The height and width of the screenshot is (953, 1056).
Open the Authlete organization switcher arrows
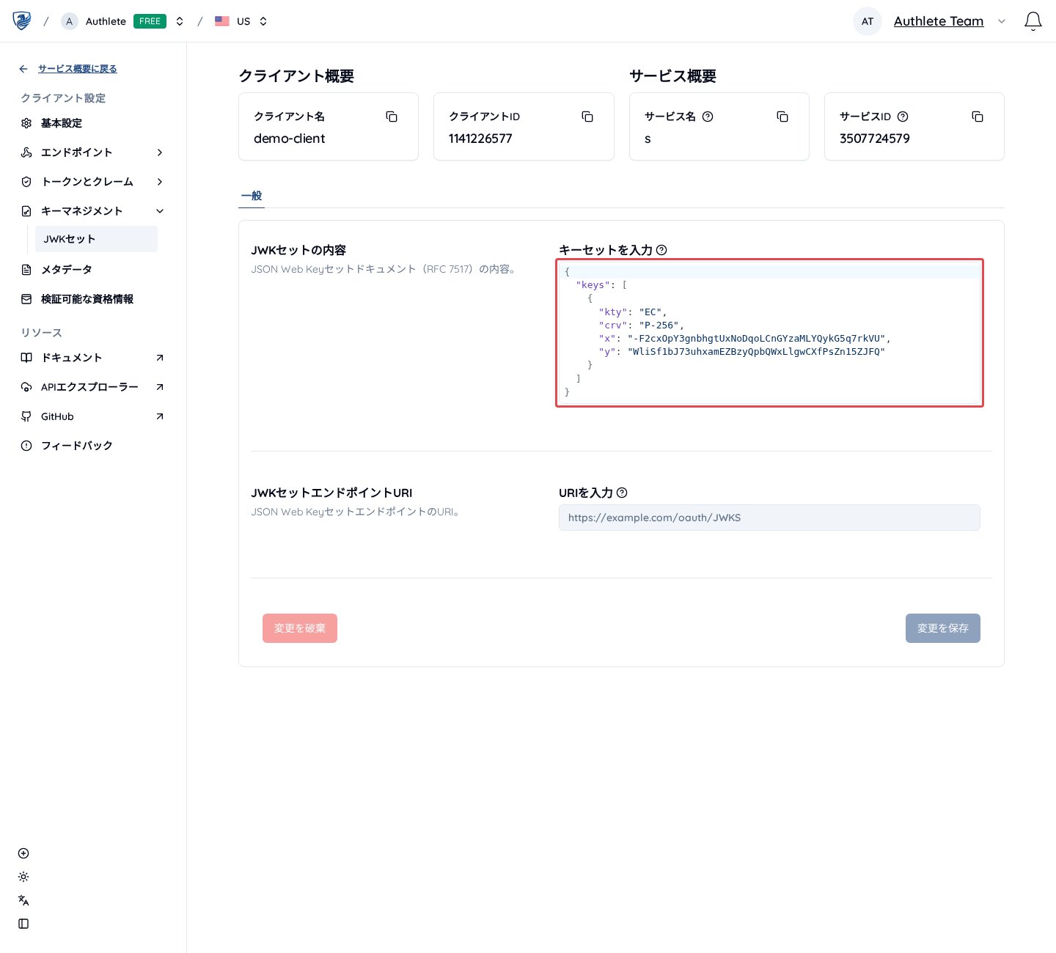click(x=180, y=21)
